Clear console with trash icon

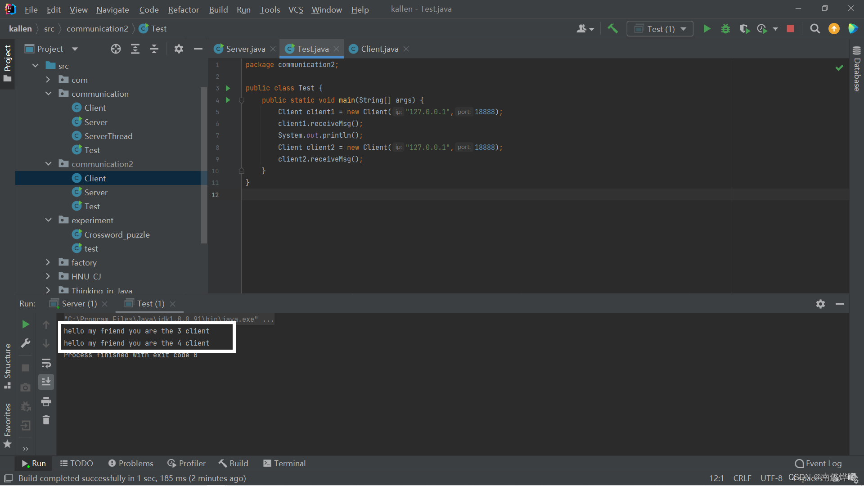pyautogui.click(x=46, y=420)
